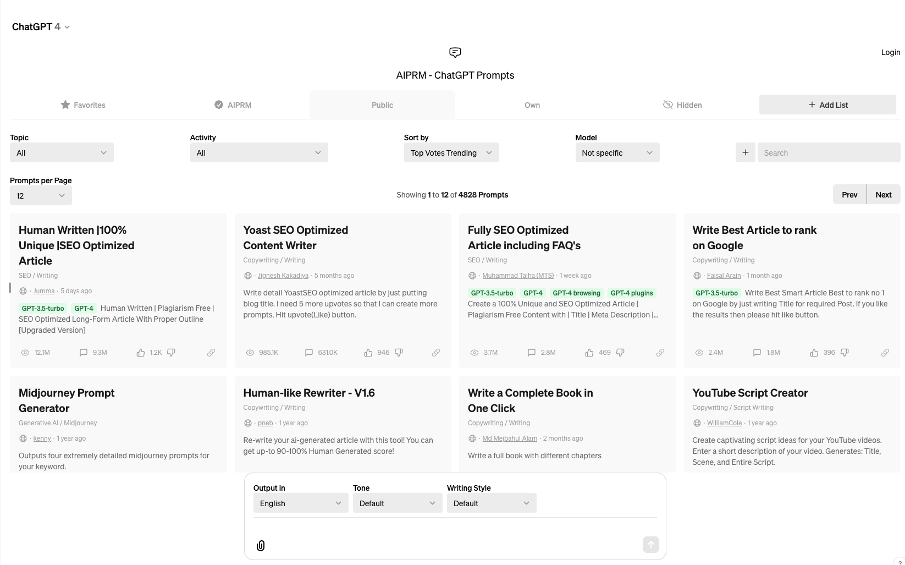
Task: Open the Topic filter dropdown
Action: 61,152
